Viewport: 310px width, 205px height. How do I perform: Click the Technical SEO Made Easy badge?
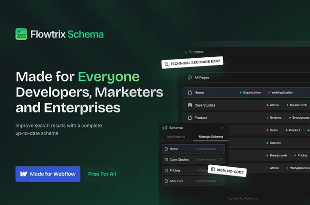(192, 63)
